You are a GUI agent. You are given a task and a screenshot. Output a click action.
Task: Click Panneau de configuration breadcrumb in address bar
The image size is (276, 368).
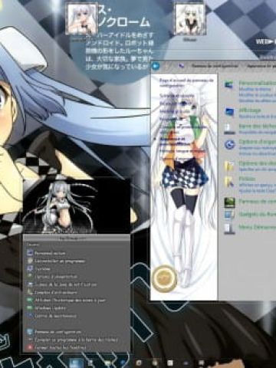coord(215,66)
